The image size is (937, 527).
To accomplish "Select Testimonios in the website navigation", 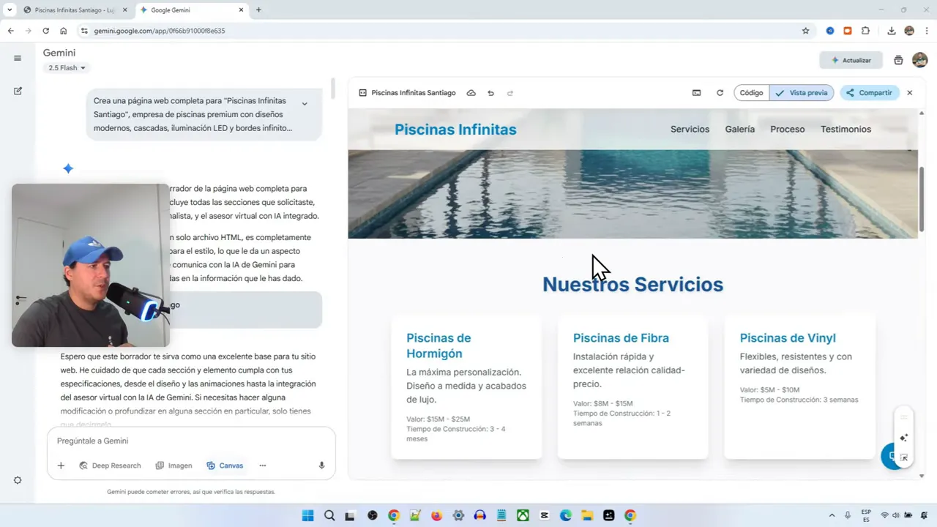I will point(845,129).
